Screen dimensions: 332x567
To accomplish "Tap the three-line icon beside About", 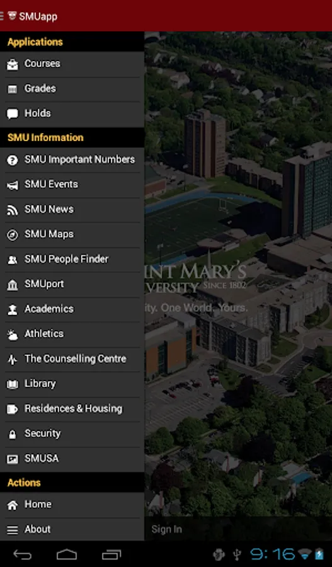I will coord(13,530).
